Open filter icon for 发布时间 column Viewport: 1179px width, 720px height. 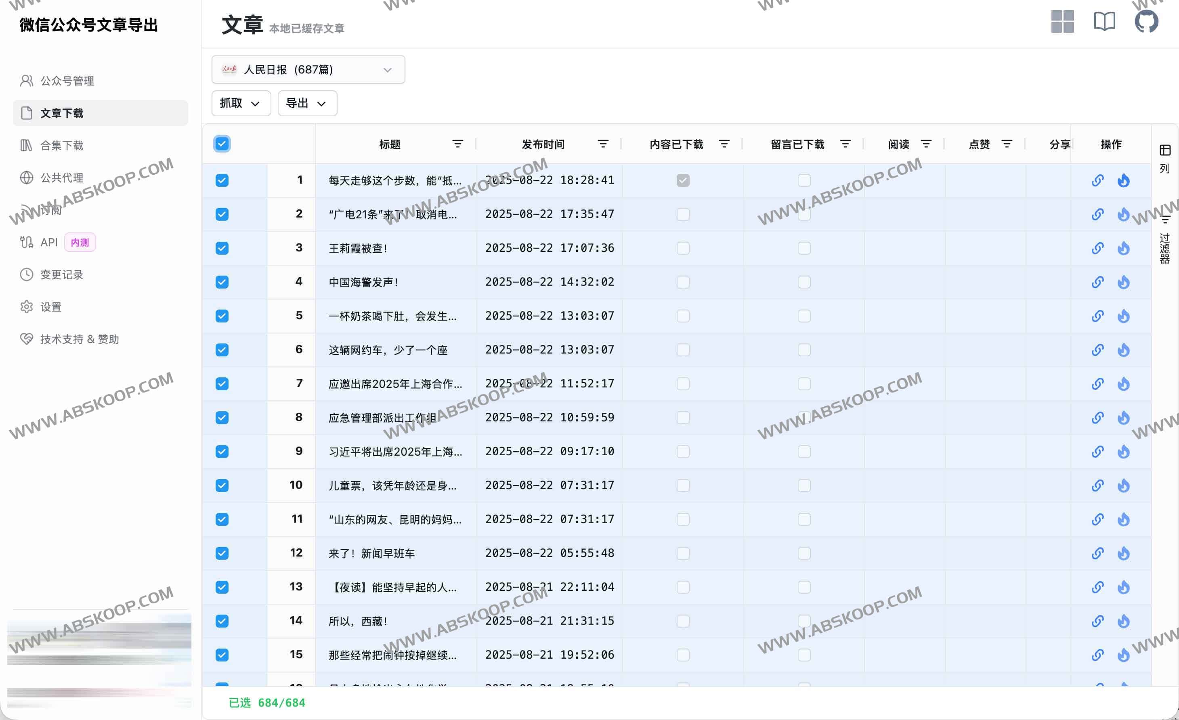click(603, 144)
